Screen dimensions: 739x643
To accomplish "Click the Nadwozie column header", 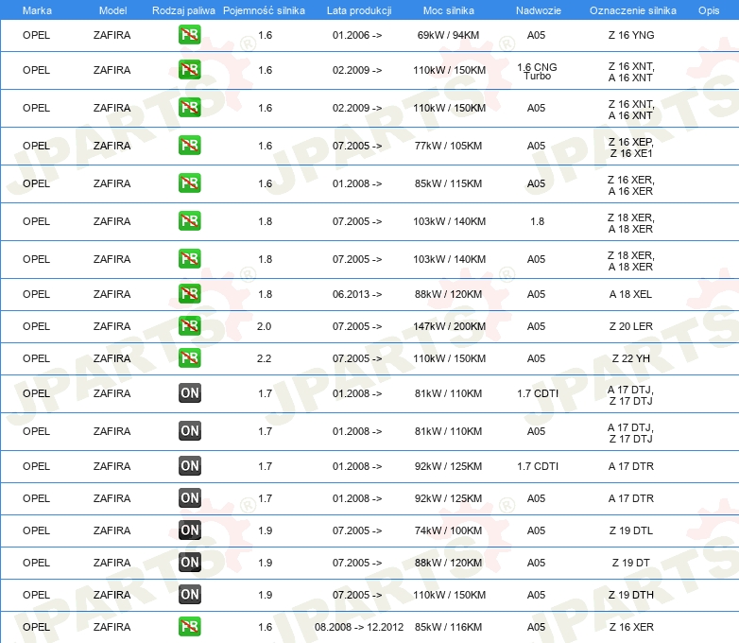I will click(x=539, y=10).
